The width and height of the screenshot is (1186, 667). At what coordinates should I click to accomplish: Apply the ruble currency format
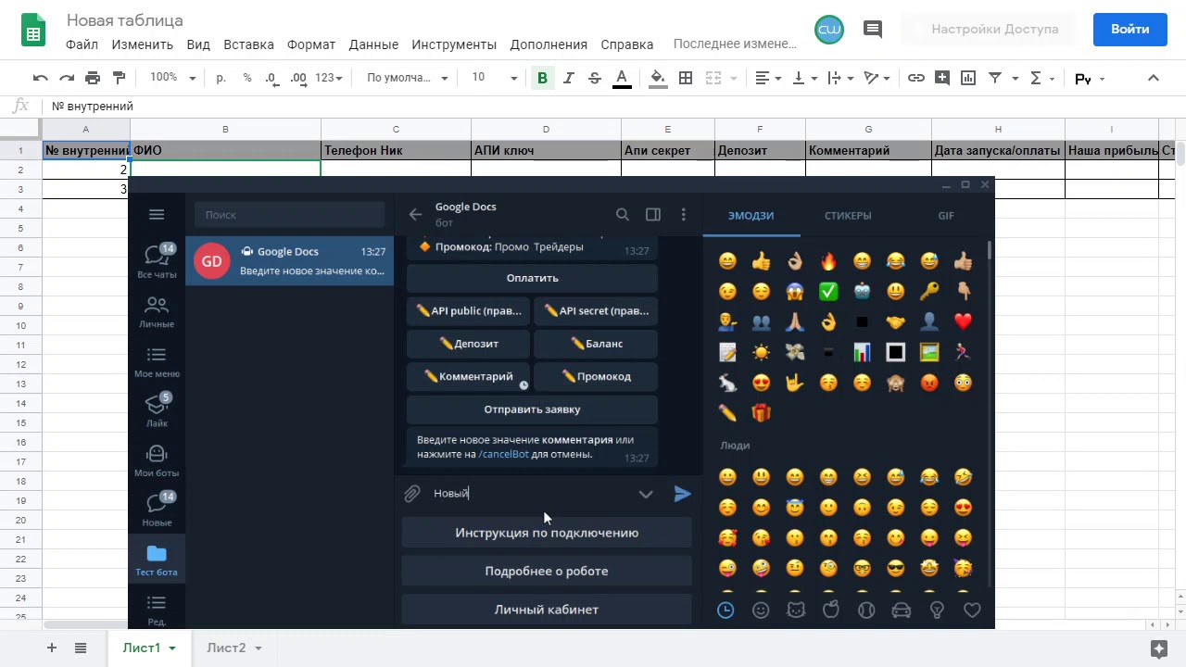[x=221, y=78]
